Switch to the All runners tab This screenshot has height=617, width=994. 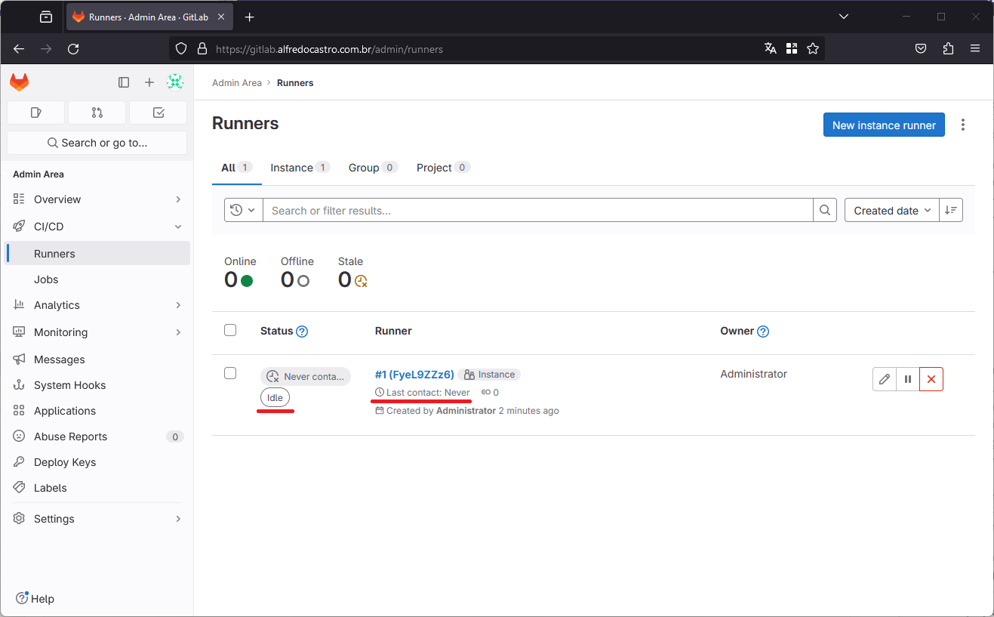point(236,168)
